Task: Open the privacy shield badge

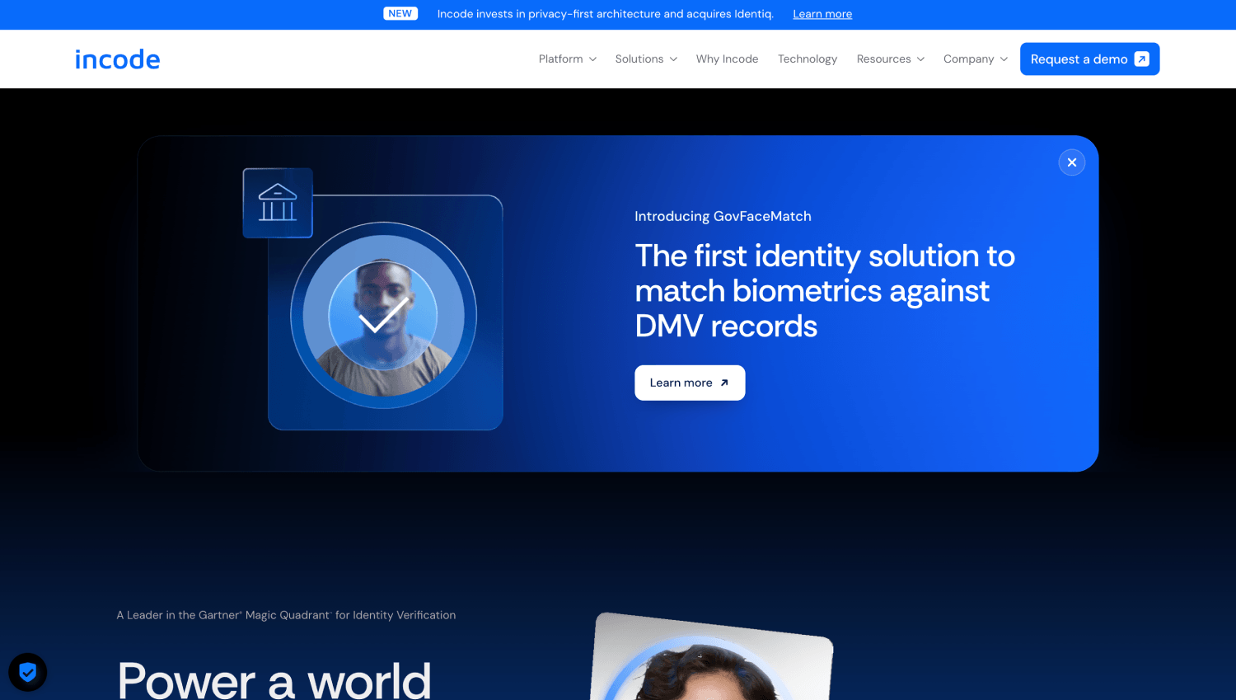Action: 28,673
